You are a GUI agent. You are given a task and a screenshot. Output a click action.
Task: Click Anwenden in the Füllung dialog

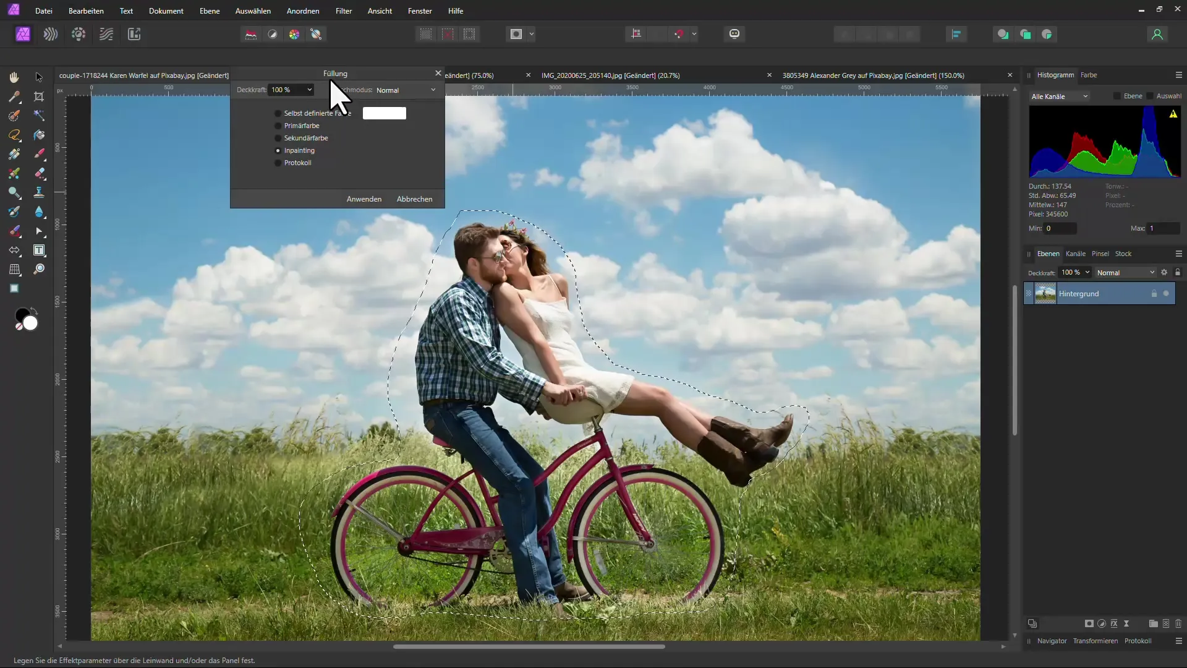pyautogui.click(x=364, y=199)
